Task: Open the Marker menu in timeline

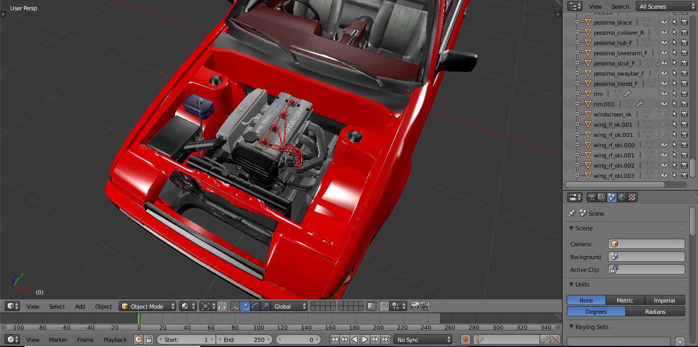Action: pos(58,340)
